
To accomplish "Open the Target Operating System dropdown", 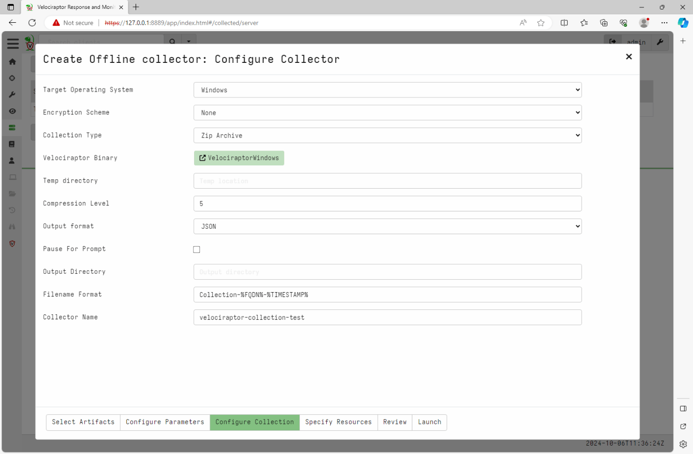I will click(388, 90).
